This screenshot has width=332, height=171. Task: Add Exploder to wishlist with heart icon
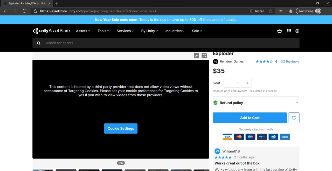[x=294, y=118]
